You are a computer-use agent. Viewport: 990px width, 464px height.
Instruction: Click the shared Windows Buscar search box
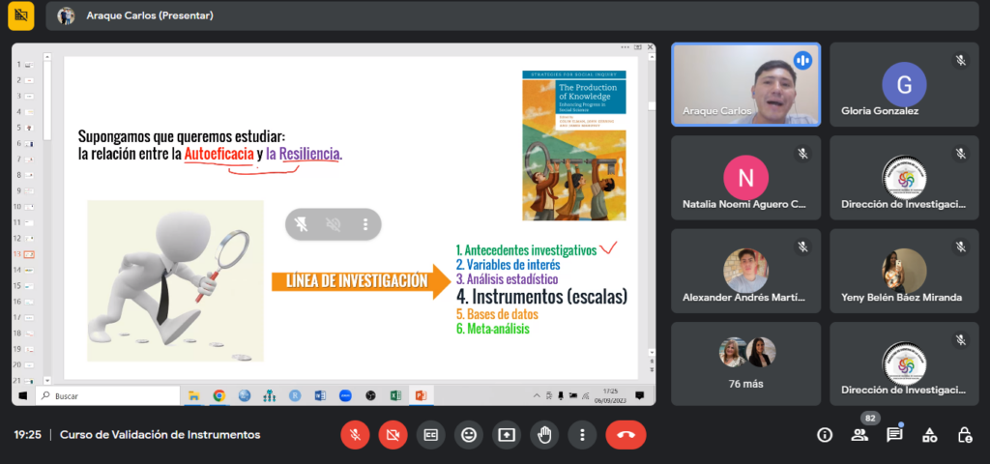(106, 396)
